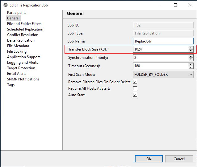Toggle the Auto Start checkbox
The height and width of the screenshot is (167, 197).
(135, 95)
